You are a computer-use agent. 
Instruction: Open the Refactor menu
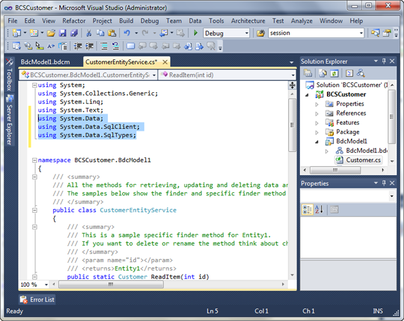(x=74, y=20)
